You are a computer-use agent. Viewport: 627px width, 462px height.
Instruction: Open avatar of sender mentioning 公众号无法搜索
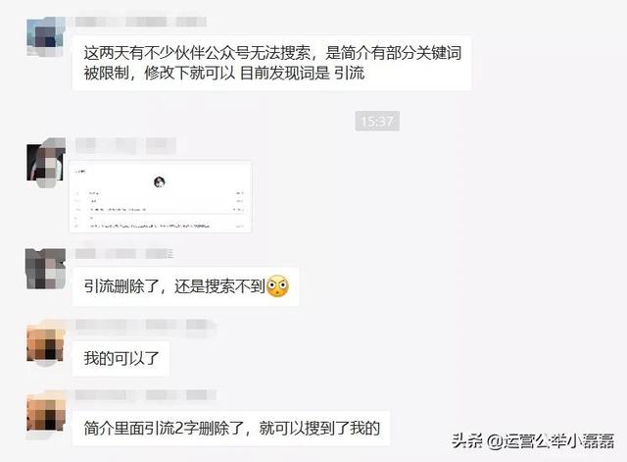point(46,37)
